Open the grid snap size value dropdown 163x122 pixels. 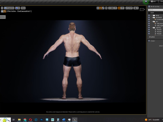point(115,8)
